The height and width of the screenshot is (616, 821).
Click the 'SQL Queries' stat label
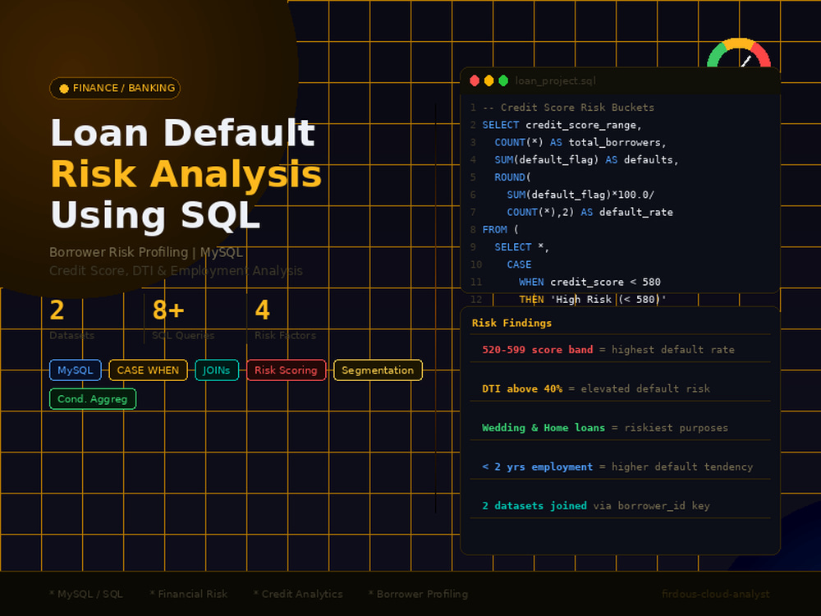point(183,335)
